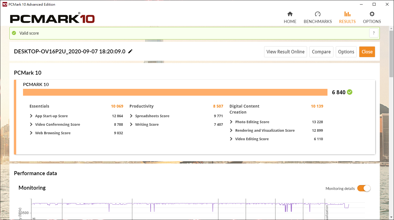The height and width of the screenshot is (220, 394).
Task: Click the App Start-up value 12 864
Action: click(x=117, y=116)
